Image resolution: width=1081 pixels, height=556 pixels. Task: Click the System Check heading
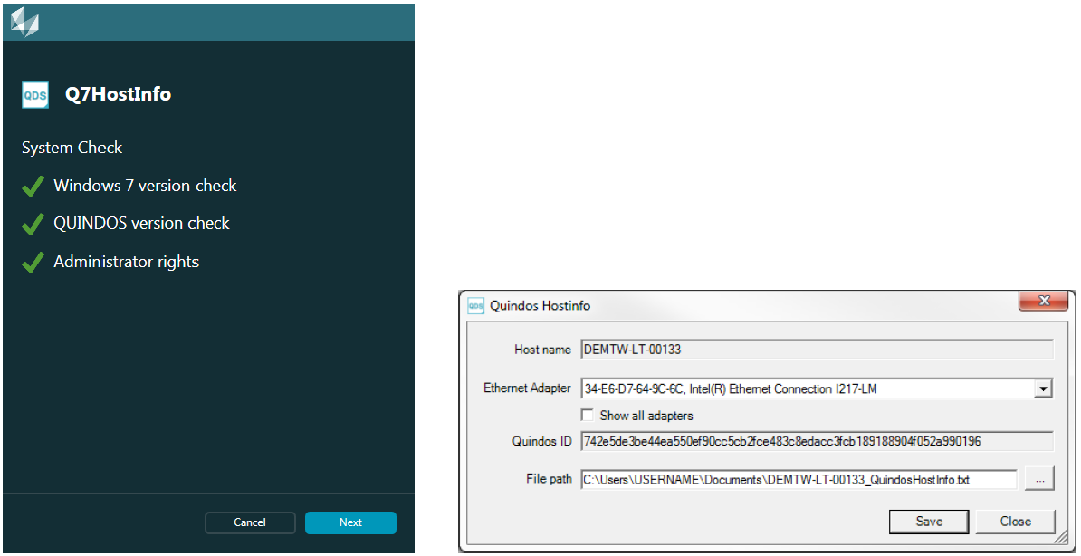72,148
